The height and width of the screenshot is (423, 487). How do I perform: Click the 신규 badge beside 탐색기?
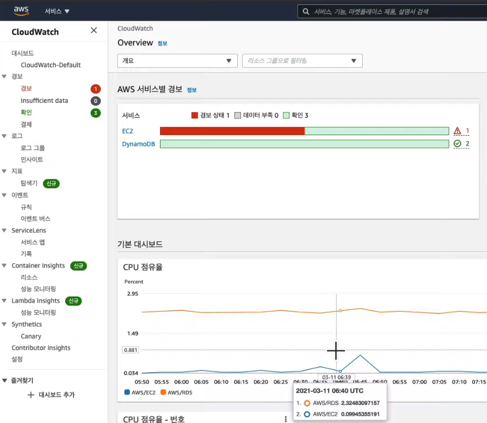click(51, 183)
